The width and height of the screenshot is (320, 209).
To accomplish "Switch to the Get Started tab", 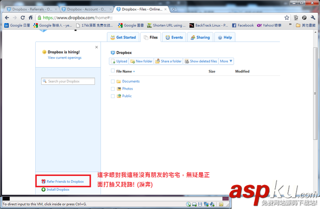I will pos(123,37).
